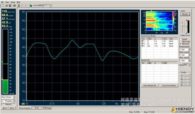The width and height of the screenshot is (195, 114).
Task: Click the Print toolbar icon
Action: 14,6
